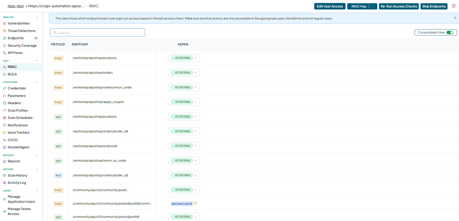Click the Scan Profiles icon
This screenshot has width=459, height=221.
click(4, 111)
